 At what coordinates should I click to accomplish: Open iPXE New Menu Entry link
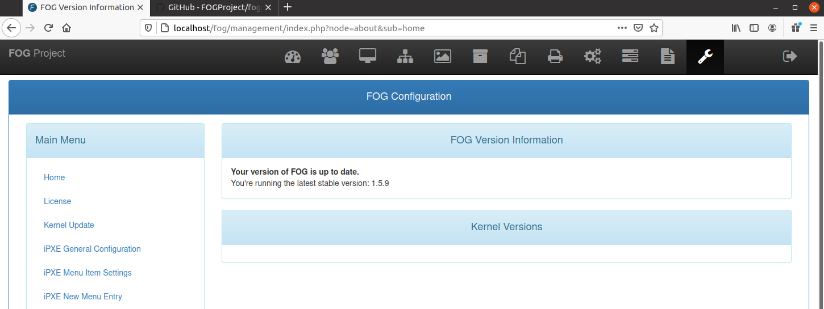click(83, 297)
